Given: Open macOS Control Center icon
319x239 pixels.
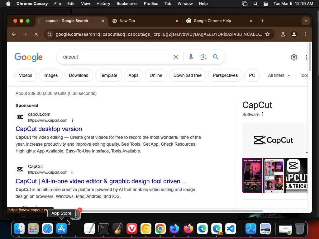Looking at the screenshot, I should coord(266,4).
